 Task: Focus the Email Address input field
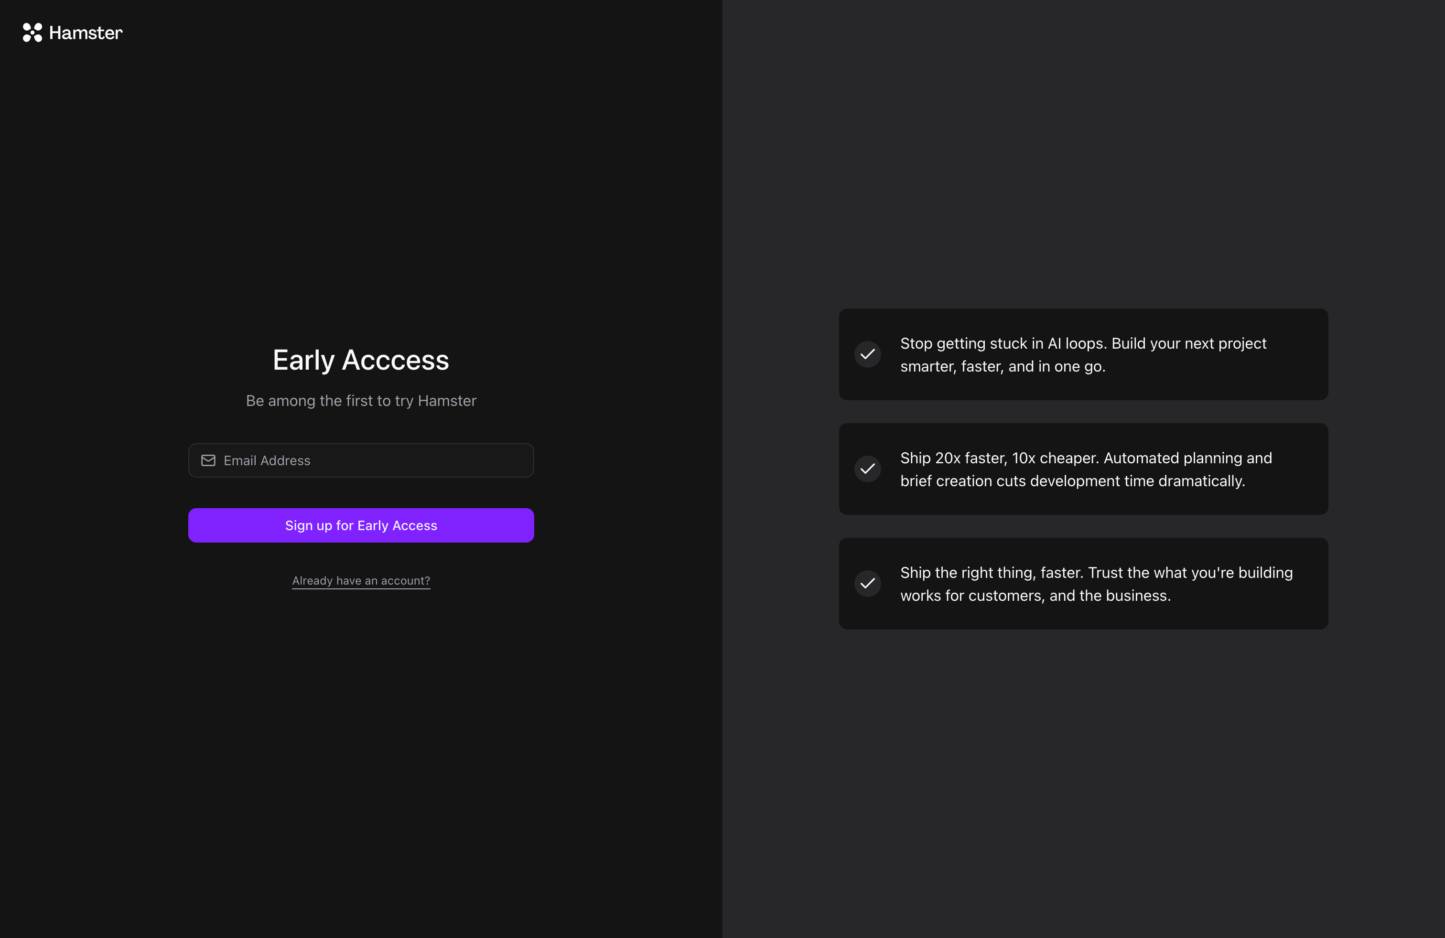[x=377, y=460]
